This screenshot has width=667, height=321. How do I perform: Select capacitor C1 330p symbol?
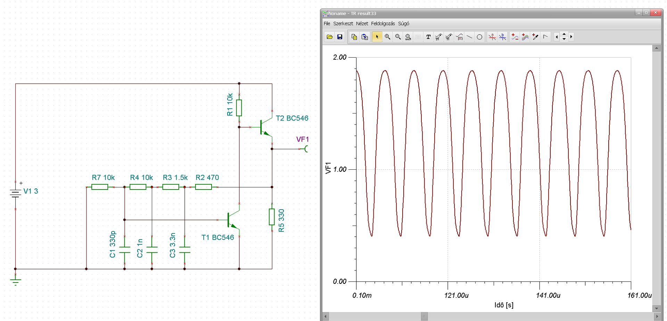click(x=124, y=250)
